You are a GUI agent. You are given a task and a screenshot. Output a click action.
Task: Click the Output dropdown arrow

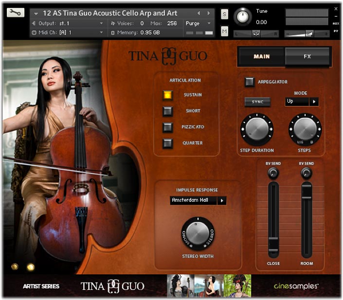101,23
